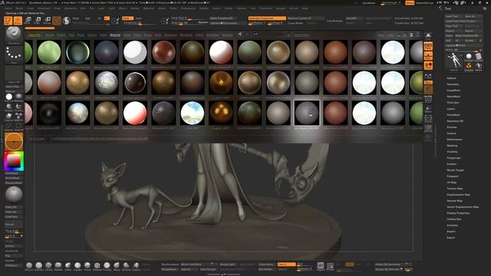Open the current material orange sphere
491x276 pixels.
[x=14, y=141]
